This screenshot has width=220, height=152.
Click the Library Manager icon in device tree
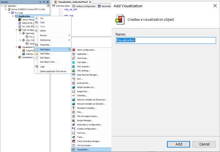click(20, 20)
